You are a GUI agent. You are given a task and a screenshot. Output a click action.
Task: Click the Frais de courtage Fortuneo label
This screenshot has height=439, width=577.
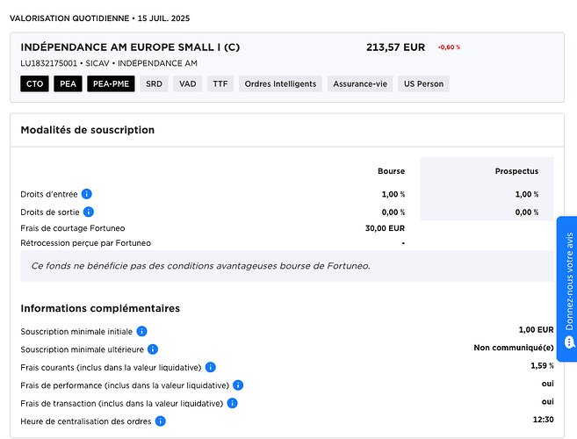pyautogui.click(x=73, y=228)
